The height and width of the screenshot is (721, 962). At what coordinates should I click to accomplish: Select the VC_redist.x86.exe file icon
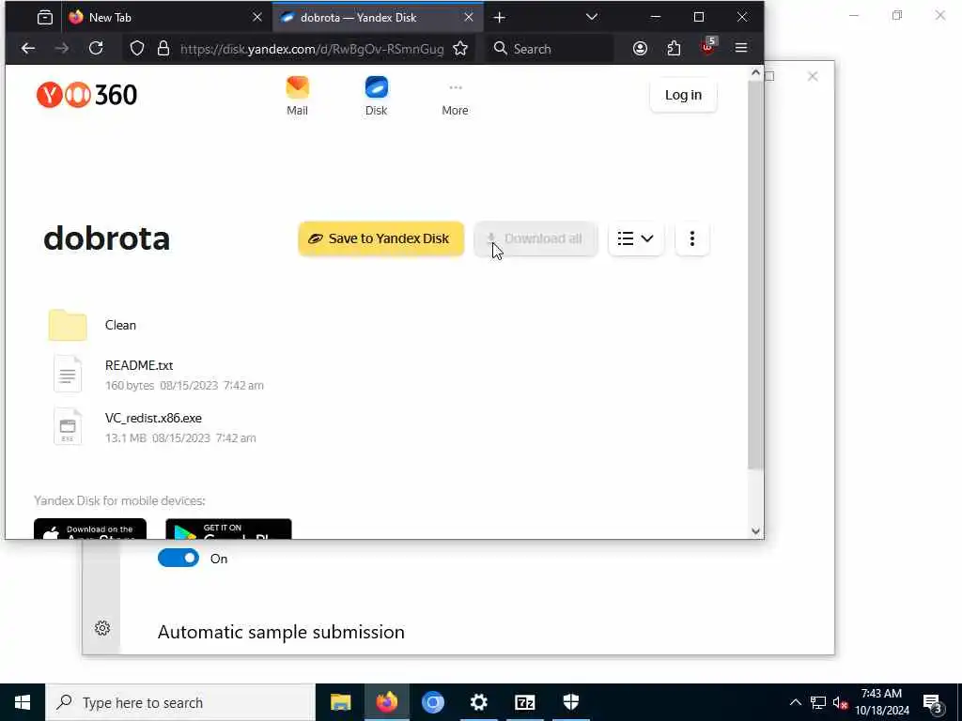coord(68,427)
